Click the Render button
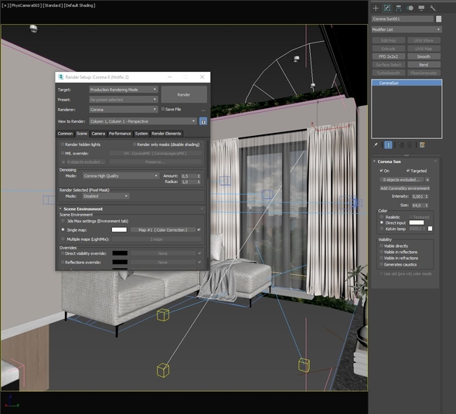The image size is (456, 414). click(184, 94)
